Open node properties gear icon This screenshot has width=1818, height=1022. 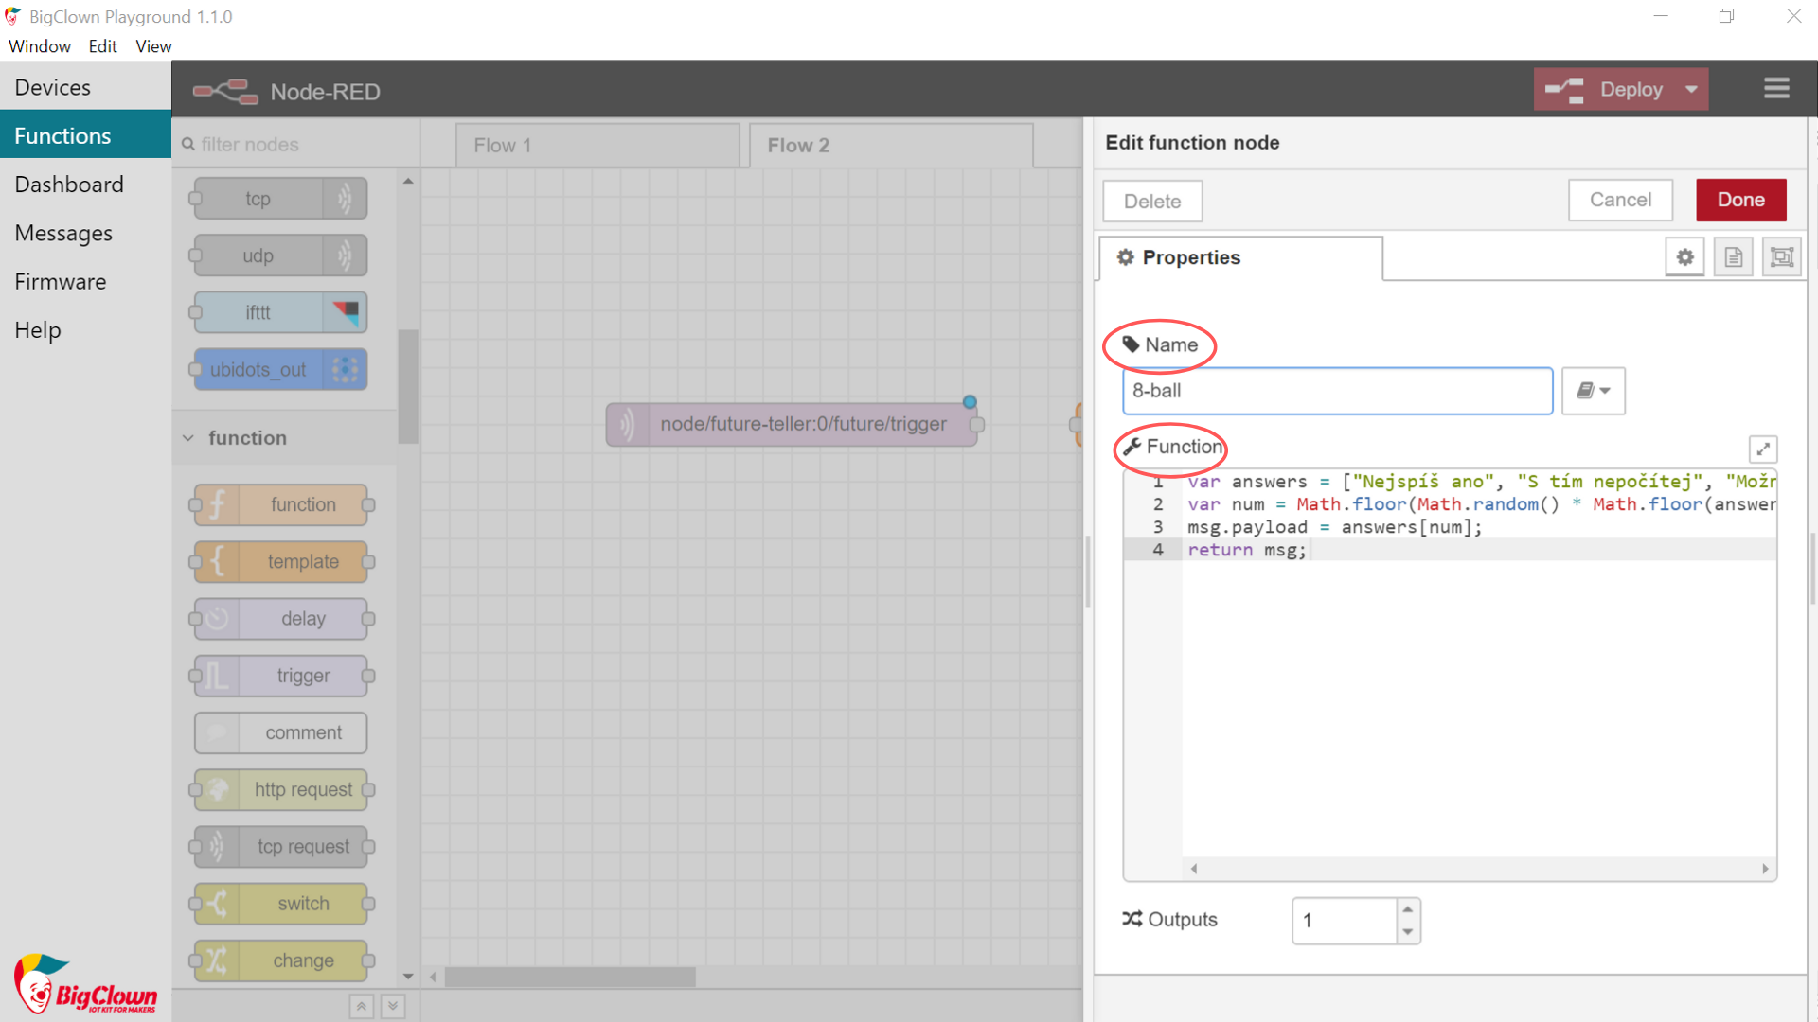tap(1685, 257)
